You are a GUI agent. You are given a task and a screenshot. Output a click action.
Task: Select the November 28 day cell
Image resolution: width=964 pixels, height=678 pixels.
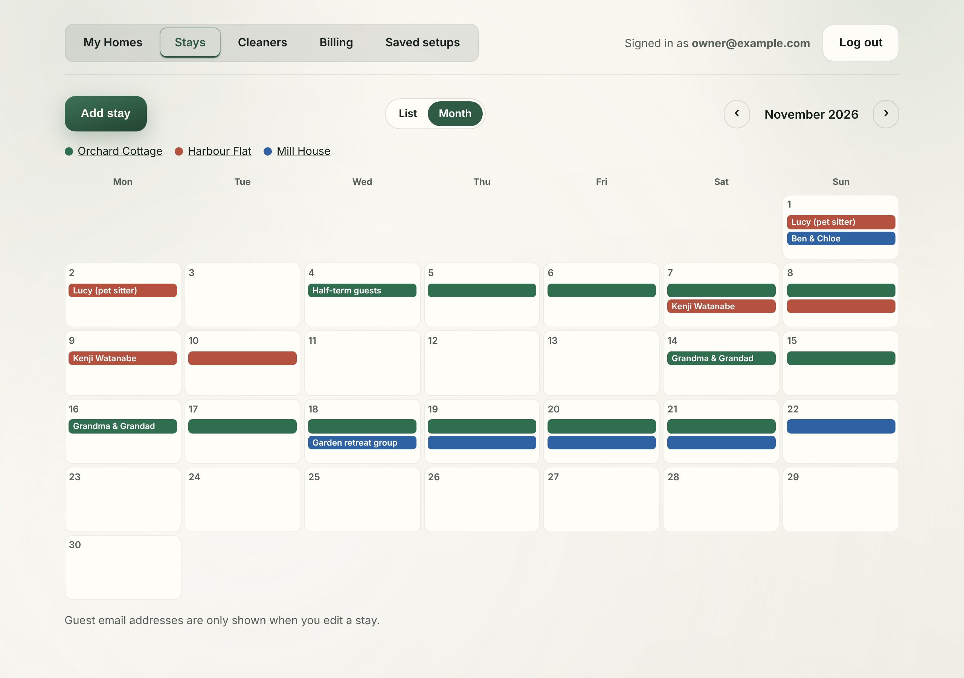click(x=721, y=499)
